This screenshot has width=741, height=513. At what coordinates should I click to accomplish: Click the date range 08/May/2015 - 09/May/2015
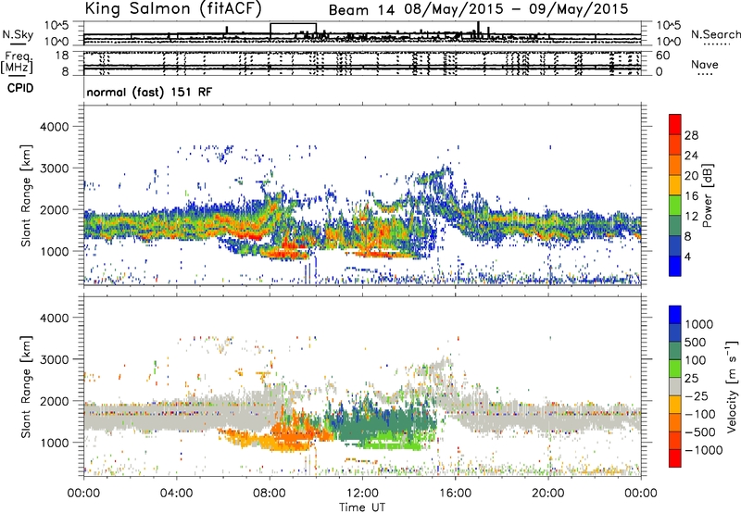click(x=516, y=9)
